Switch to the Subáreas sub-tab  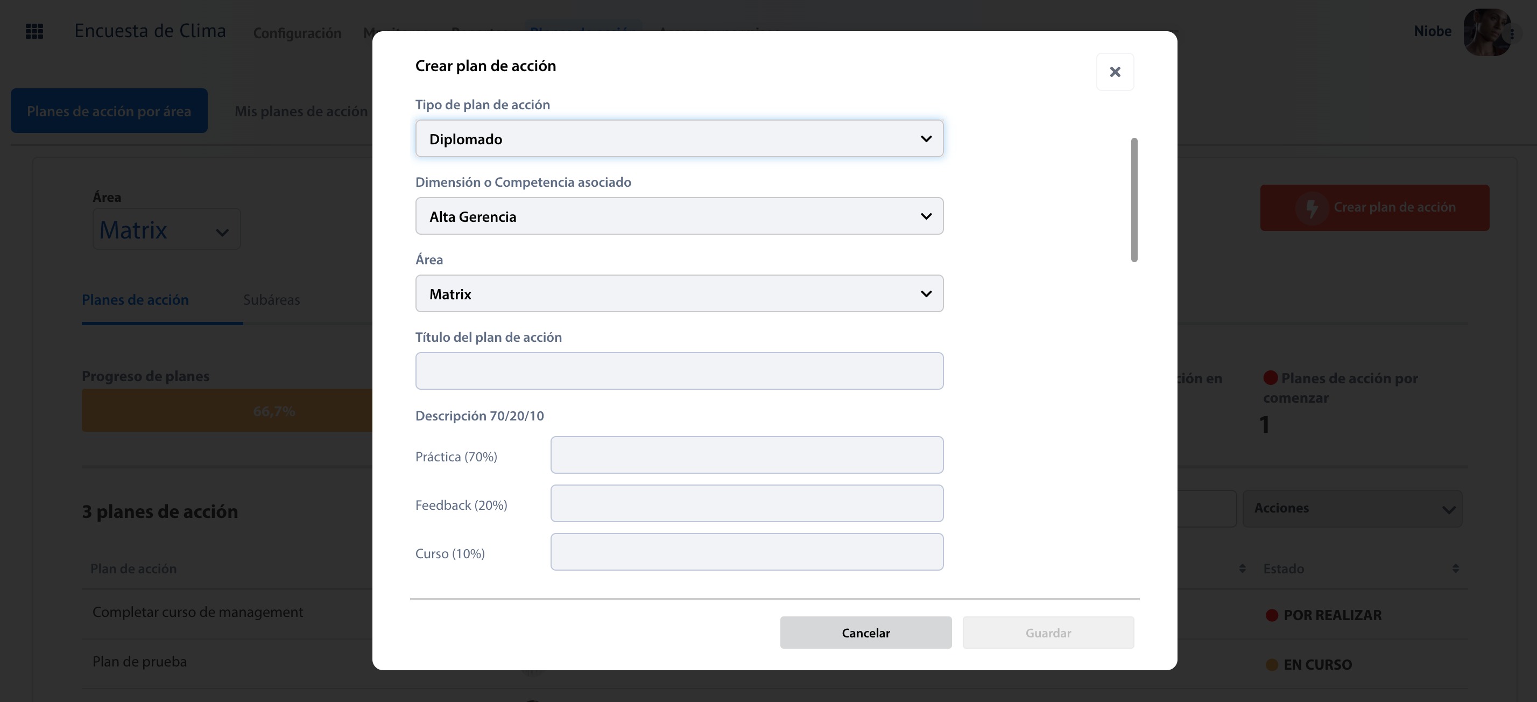coord(271,300)
